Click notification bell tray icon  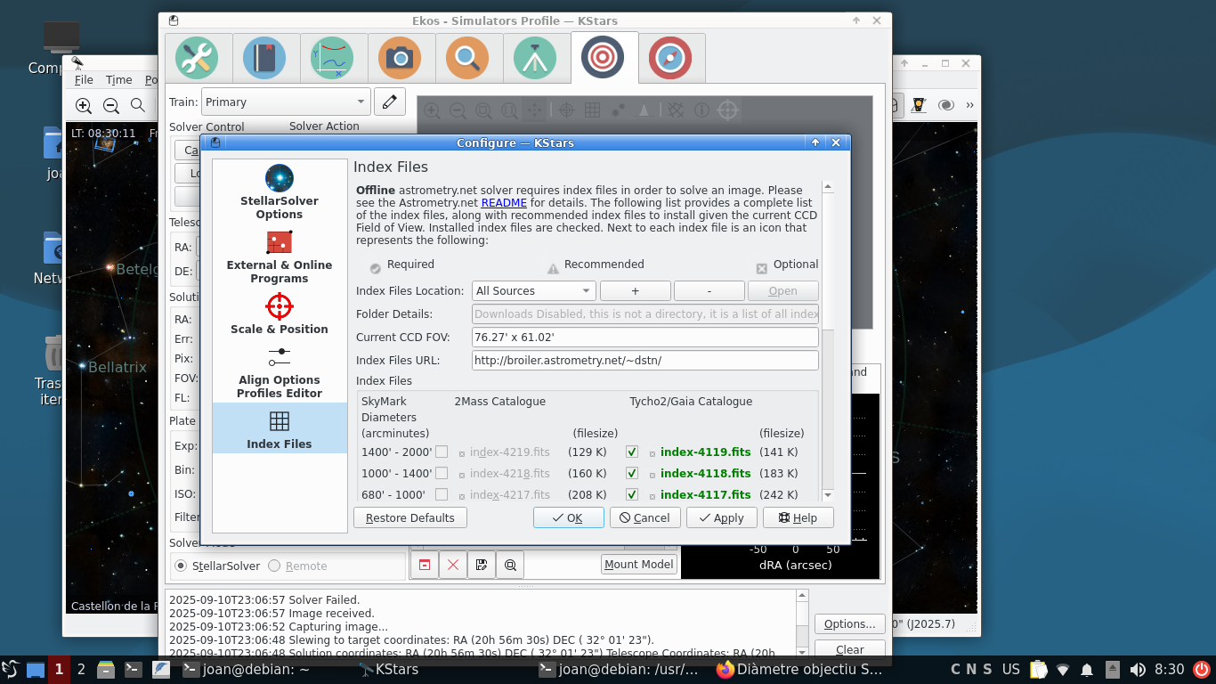tap(1087, 669)
